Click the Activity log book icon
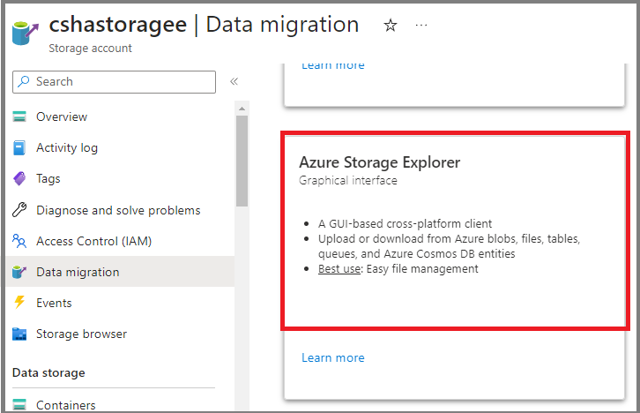640x413 pixels. tap(19, 147)
